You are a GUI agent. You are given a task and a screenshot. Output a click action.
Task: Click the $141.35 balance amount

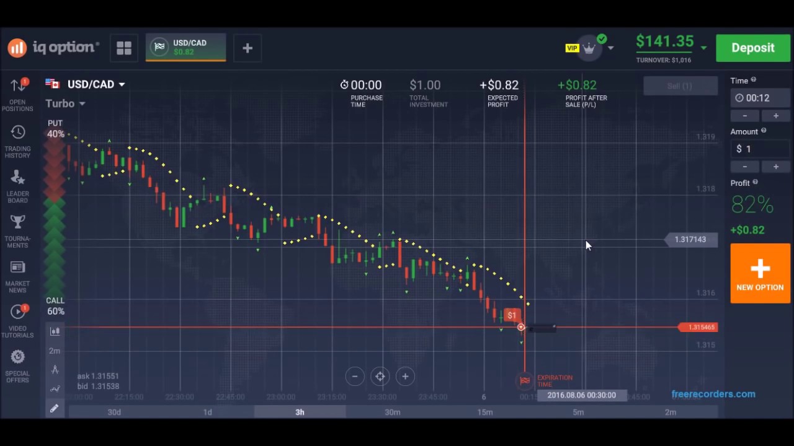(664, 42)
